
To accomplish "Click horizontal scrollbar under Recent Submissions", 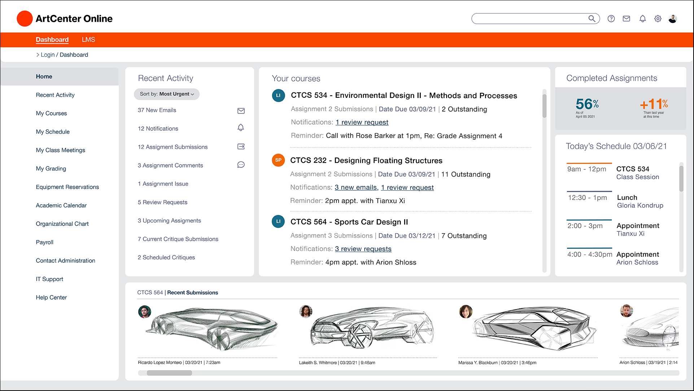I will (x=169, y=373).
